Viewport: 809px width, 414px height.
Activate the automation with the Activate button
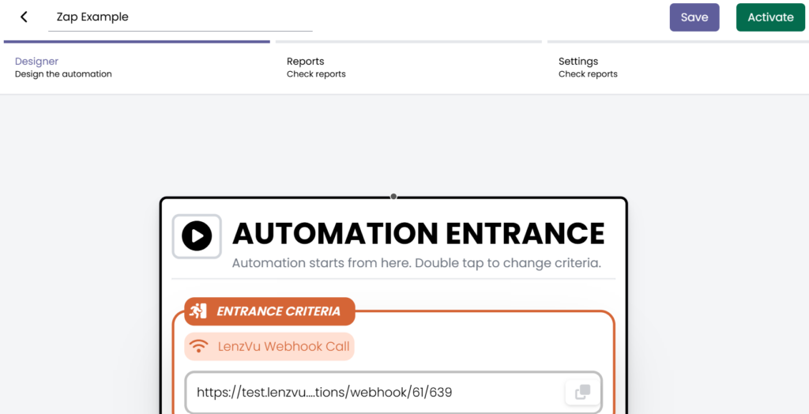click(770, 17)
